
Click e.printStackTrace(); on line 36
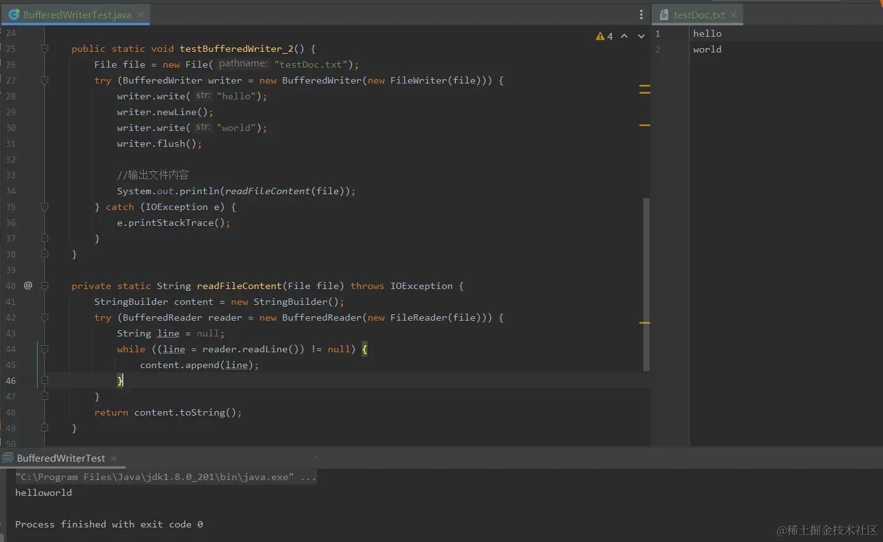coord(174,223)
